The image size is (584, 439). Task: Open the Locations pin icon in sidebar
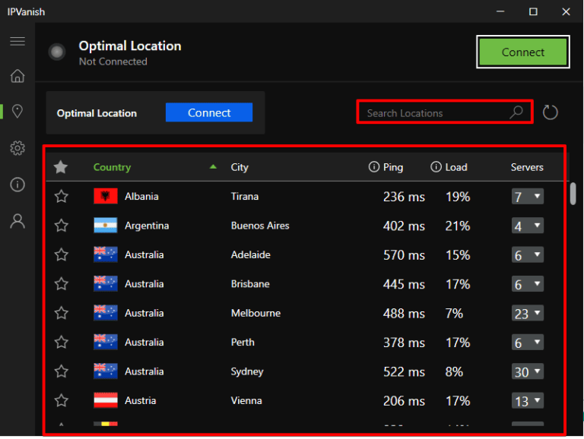pos(17,112)
